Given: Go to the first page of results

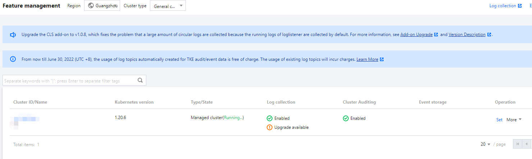Looking at the screenshot, I should tap(518, 144).
